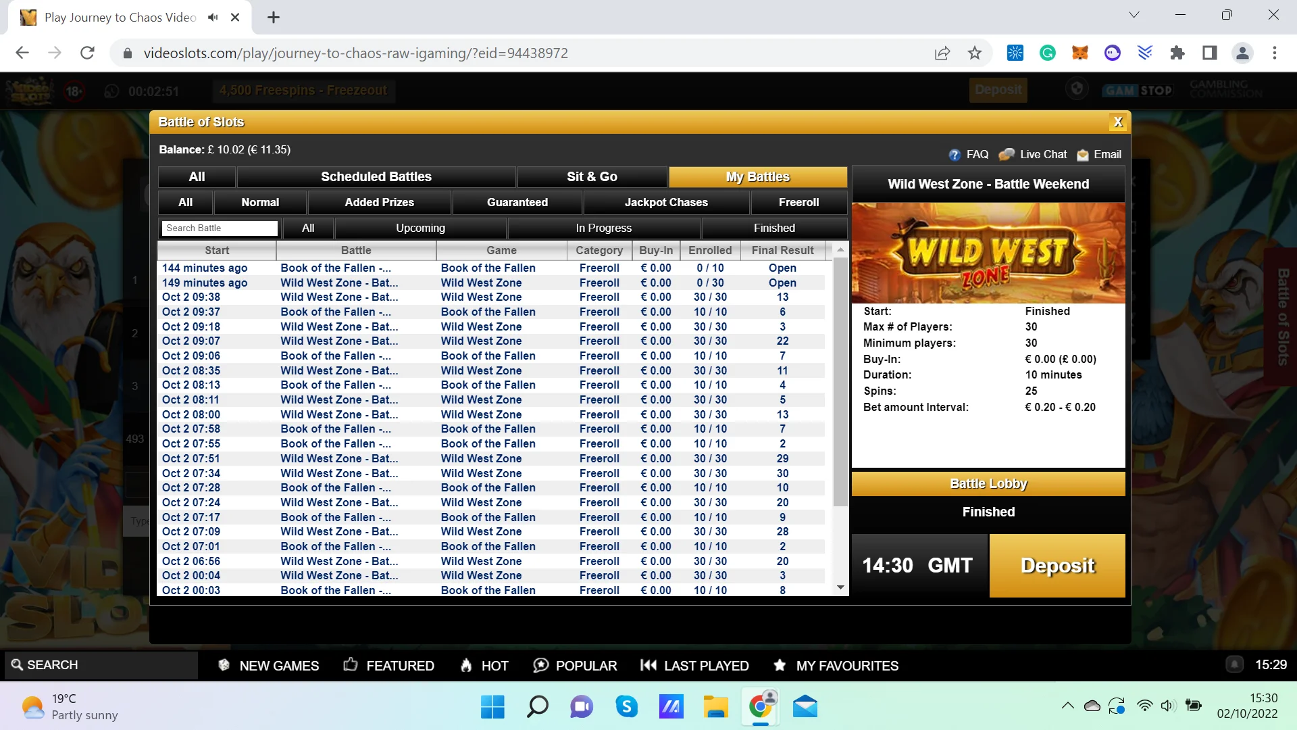Open the Wi-Fi network settings icon
This screenshot has width=1297, height=730.
(x=1144, y=706)
